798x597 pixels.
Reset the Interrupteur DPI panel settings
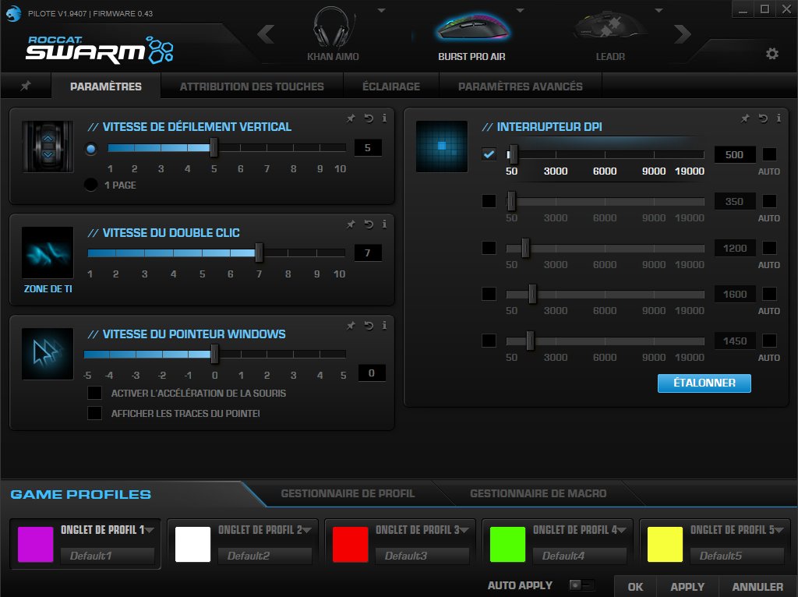tap(762, 118)
